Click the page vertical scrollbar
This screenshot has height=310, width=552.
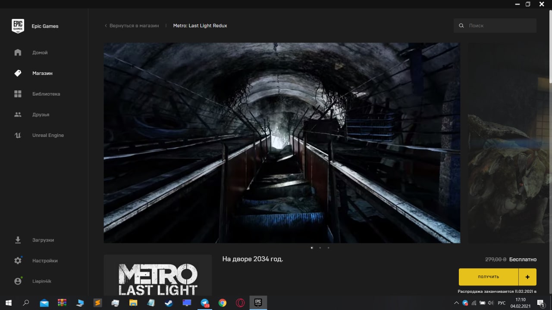pos(550,47)
